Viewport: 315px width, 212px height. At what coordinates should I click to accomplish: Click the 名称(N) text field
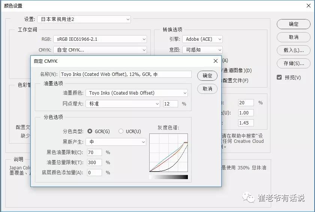[x=125, y=74]
